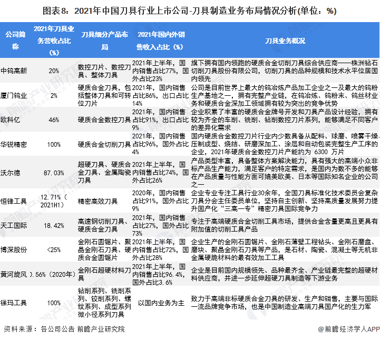Click the product cell '硬质合金数控刀具'
This screenshot has height=340, width=380.
coord(104,120)
